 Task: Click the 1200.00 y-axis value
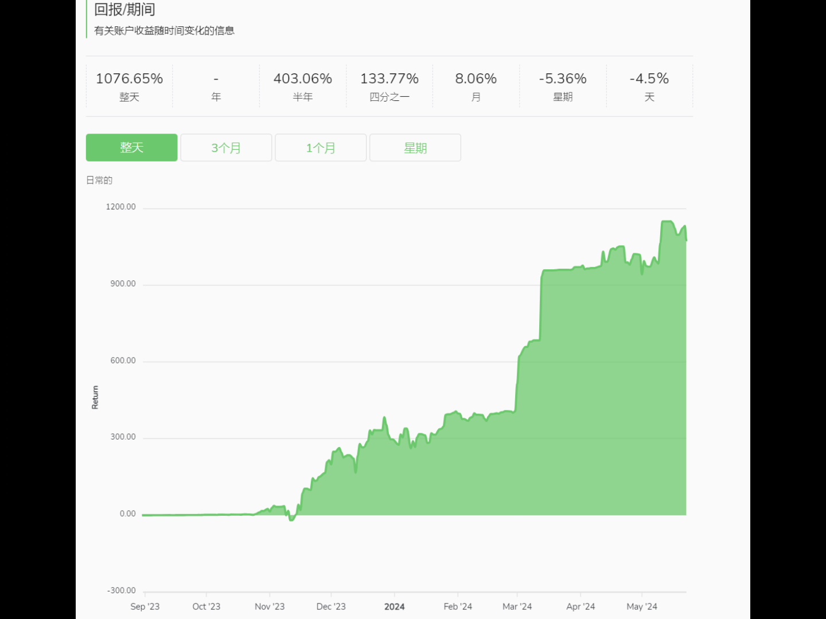(120, 207)
